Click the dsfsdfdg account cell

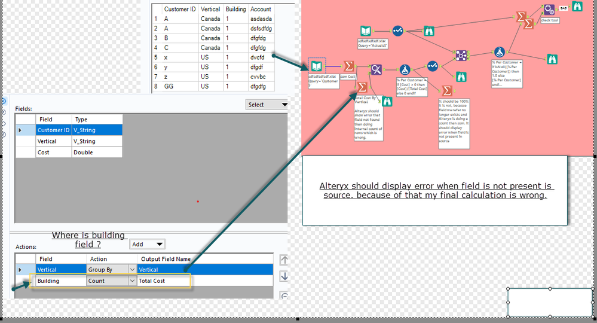point(261,28)
